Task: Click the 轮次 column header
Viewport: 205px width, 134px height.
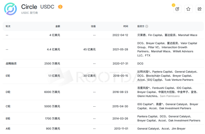Action: [x=8, y=26]
